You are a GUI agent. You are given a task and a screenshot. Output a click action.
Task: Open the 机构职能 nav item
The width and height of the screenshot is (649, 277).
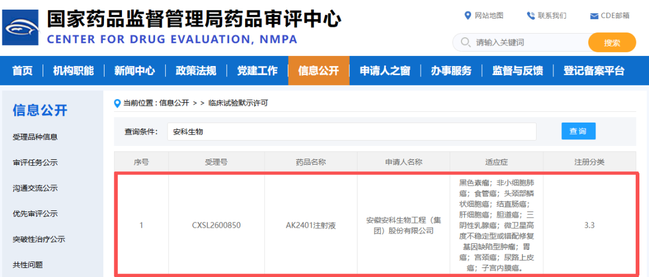pos(73,71)
